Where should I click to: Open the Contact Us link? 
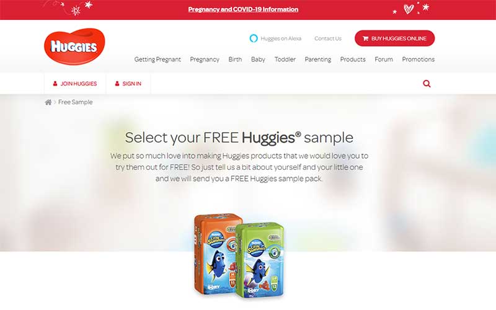coord(328,38)
